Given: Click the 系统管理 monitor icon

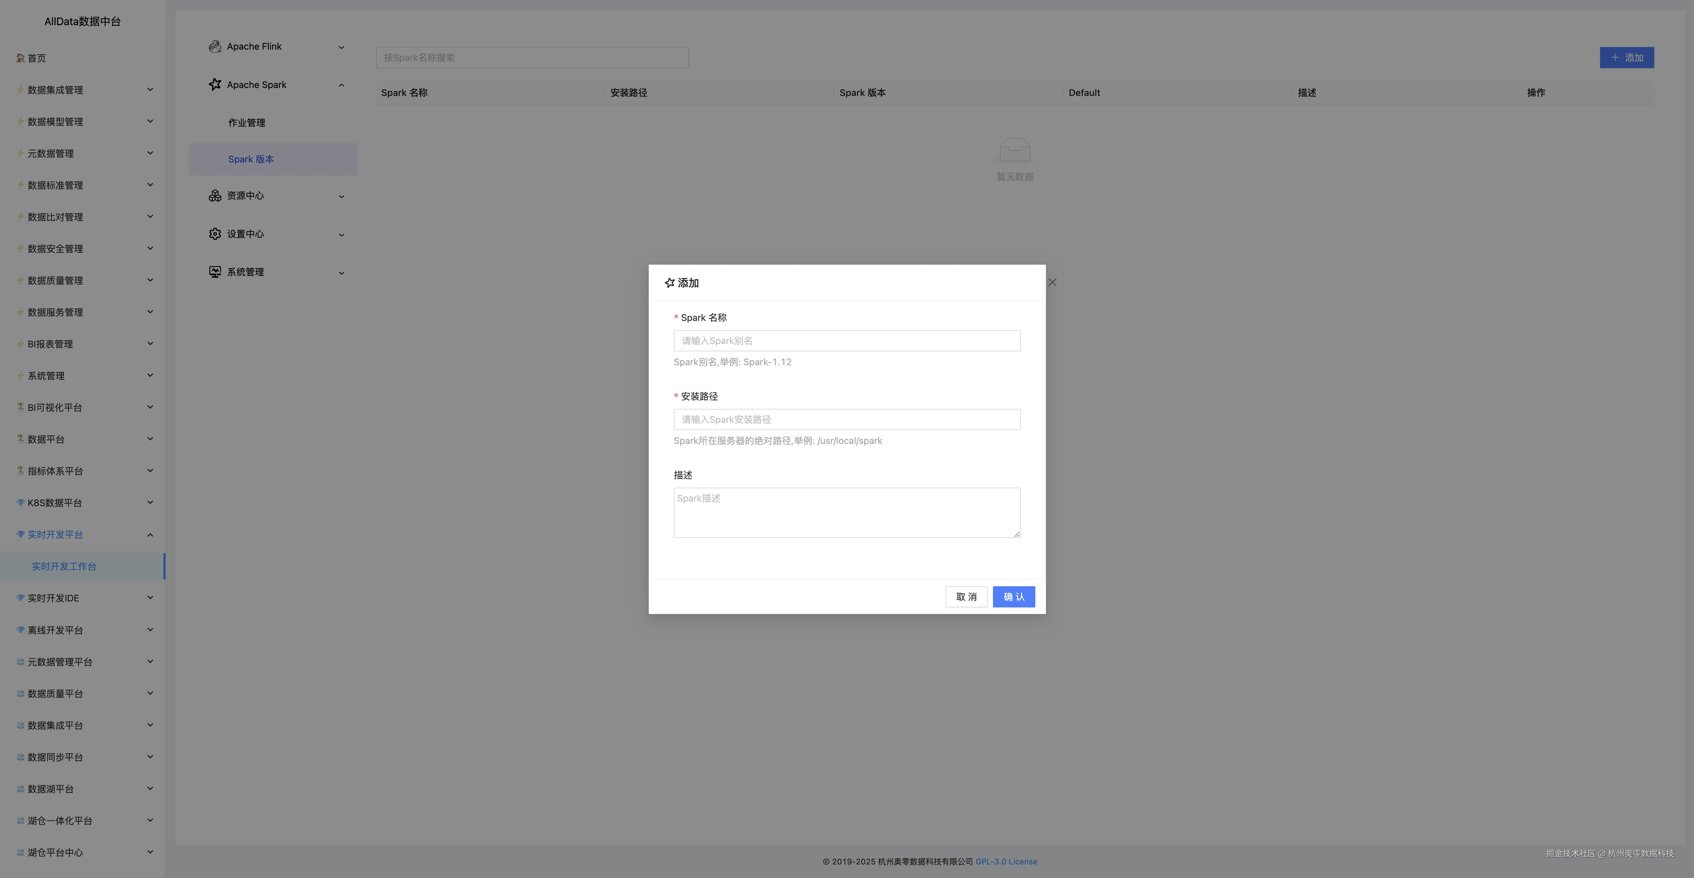Looking at the screenshot, I should point(214,272).
